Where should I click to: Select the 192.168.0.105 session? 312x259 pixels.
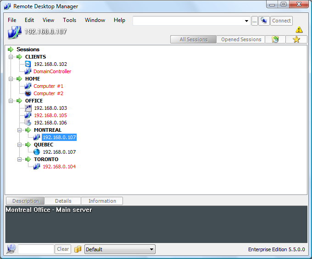pyautogui.click(x=50, y=115)
